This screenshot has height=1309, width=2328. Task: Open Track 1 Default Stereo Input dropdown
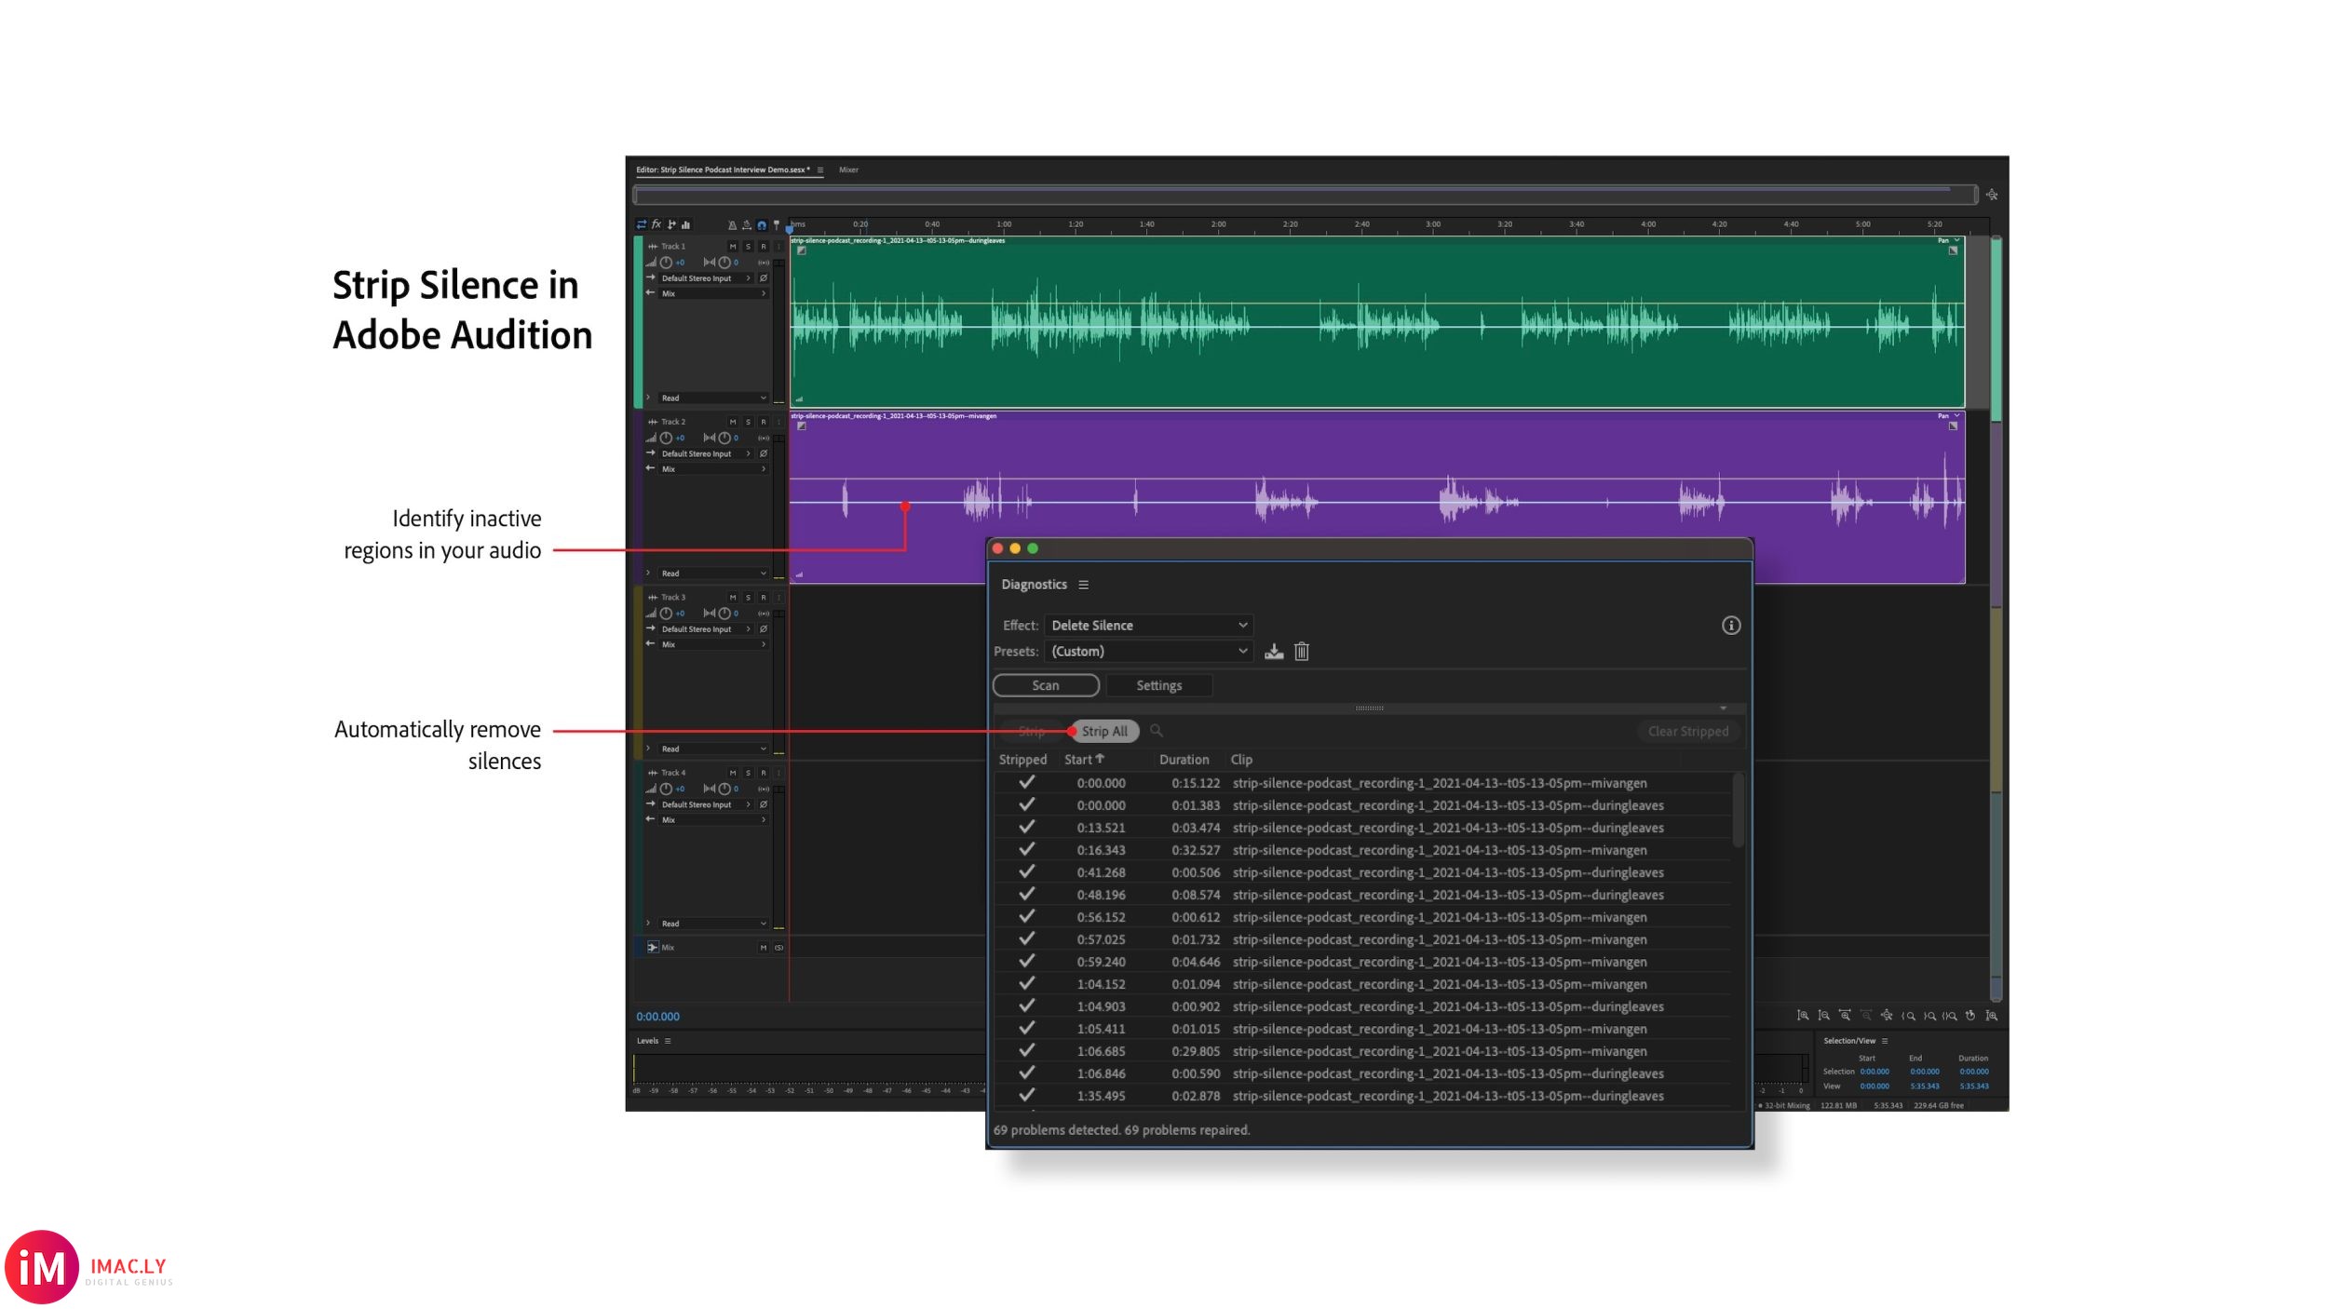(x=706, y=278)
